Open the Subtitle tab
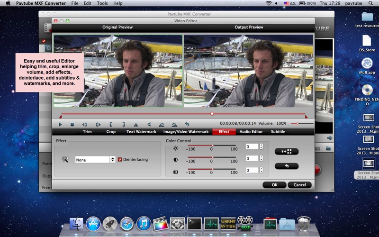This screenshot has width=379, height=237. 278,132
